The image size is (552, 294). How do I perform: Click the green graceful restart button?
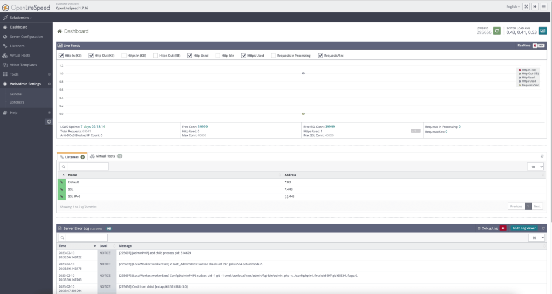click(x=496, y=31)
